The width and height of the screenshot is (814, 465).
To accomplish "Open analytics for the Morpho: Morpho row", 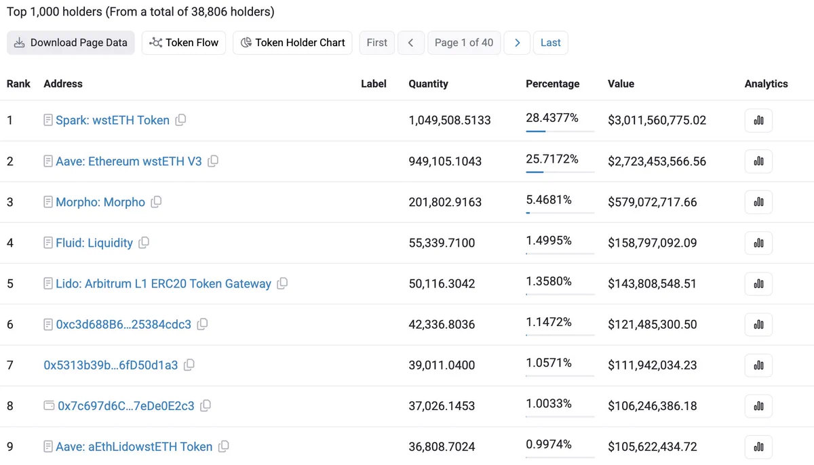I will [x=758, y=202].
